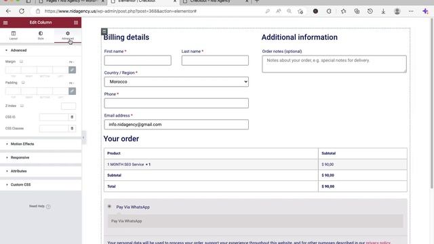The width and height of the screenshot is (434, 244).
Task: Click the Your order heading
Action: (x=121, y=138)
